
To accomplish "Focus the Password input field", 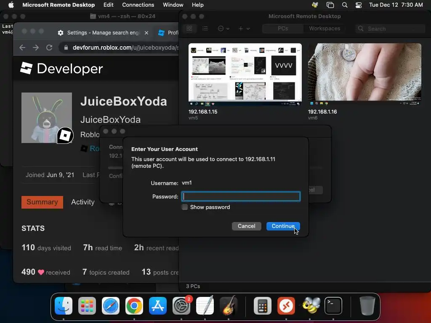I will (x=241, y=196).
